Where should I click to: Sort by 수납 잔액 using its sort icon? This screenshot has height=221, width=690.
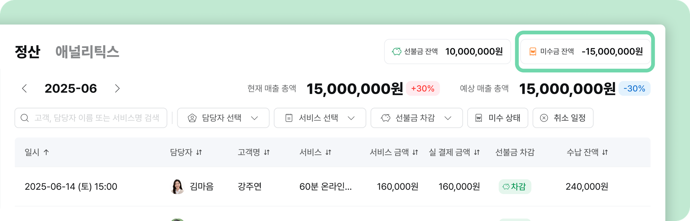point(605,152)
